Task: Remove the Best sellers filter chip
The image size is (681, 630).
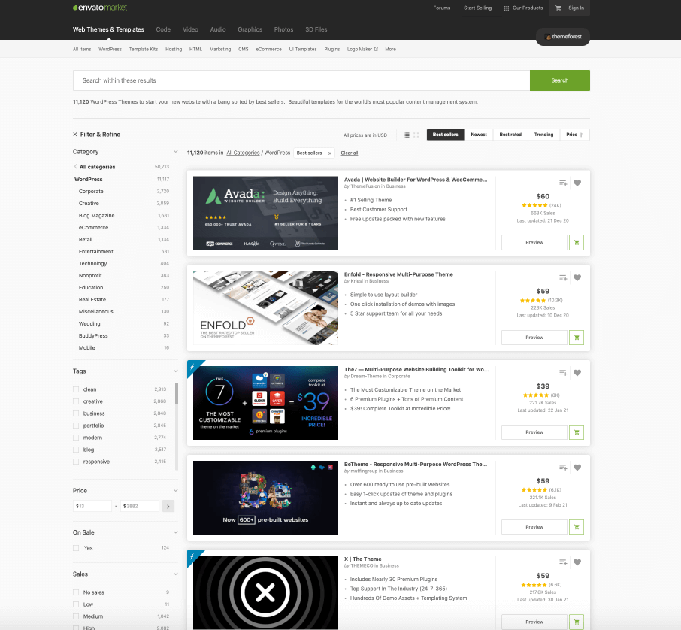Action: [x=330, y=153]
